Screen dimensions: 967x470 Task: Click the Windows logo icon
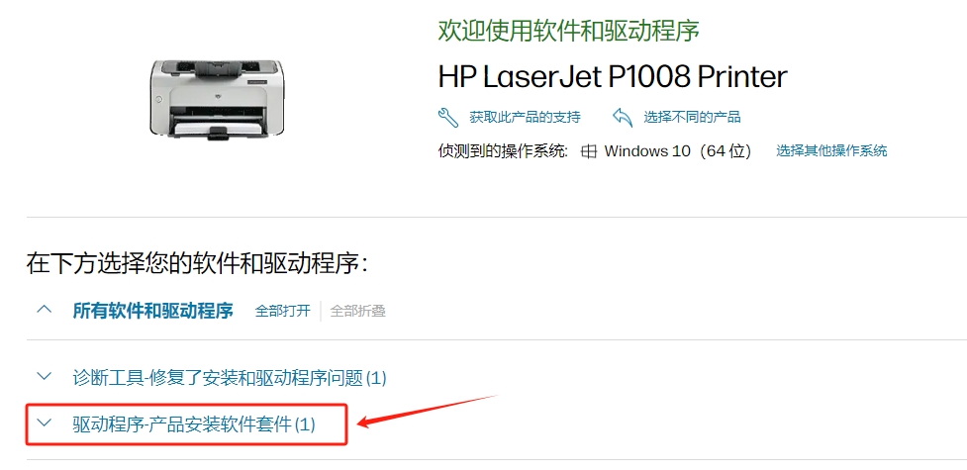[589, 151]
